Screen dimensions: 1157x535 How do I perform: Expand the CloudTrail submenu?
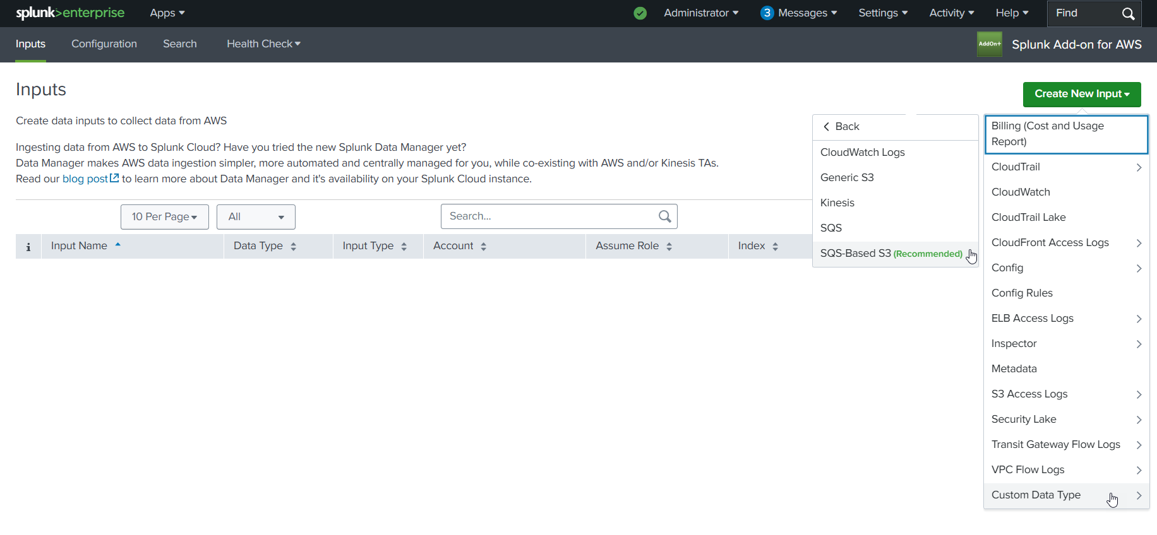pyautogui.click(x=1066, y=167)
